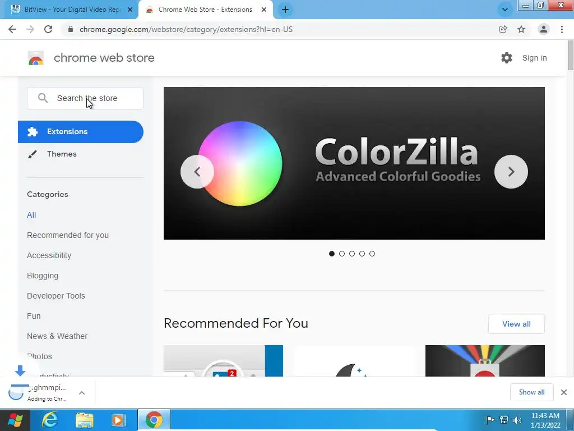Close the BitView tab
Screen dimensions: 574x431
pos(130,10)
